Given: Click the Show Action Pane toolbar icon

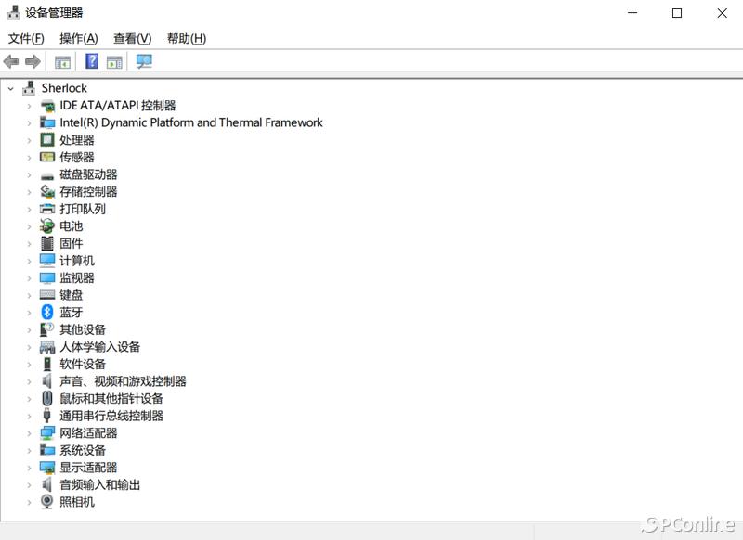Looking at the screenshot, I should (x=113, y=61).
